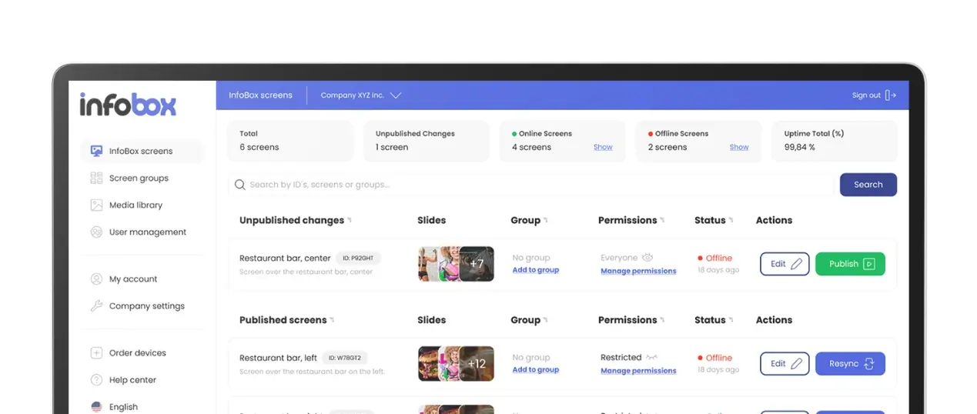The image size is (977, 414).
Task: Click the Restricted hidden-eye icon
Action: 652,357
